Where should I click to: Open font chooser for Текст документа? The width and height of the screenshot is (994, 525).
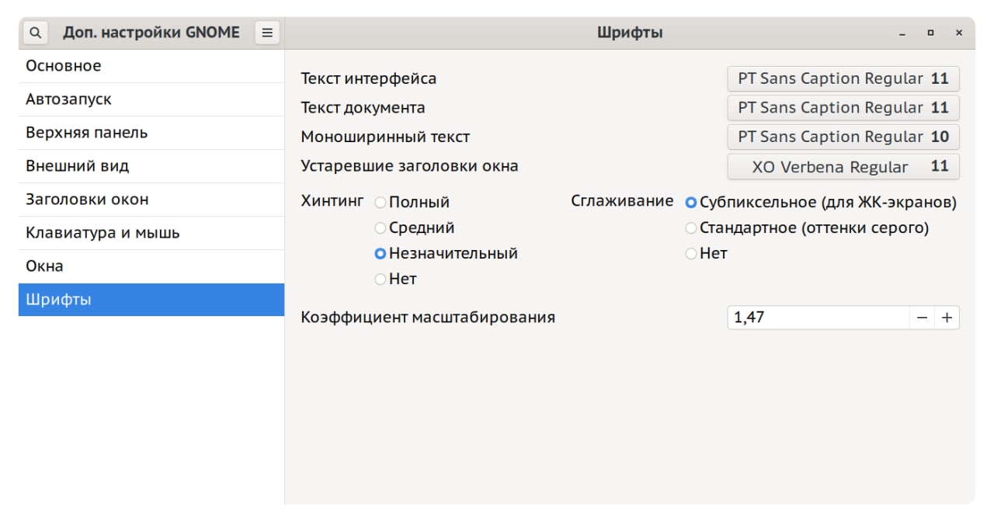pyautogui.click(x=843, y=107)
